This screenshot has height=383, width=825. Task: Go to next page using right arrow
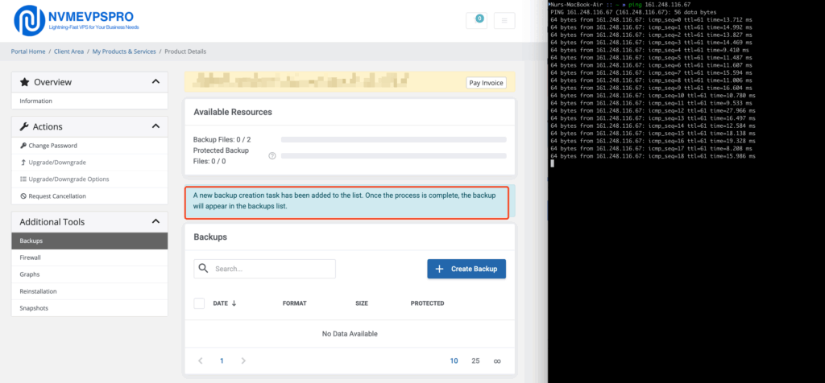click(243, 361)
